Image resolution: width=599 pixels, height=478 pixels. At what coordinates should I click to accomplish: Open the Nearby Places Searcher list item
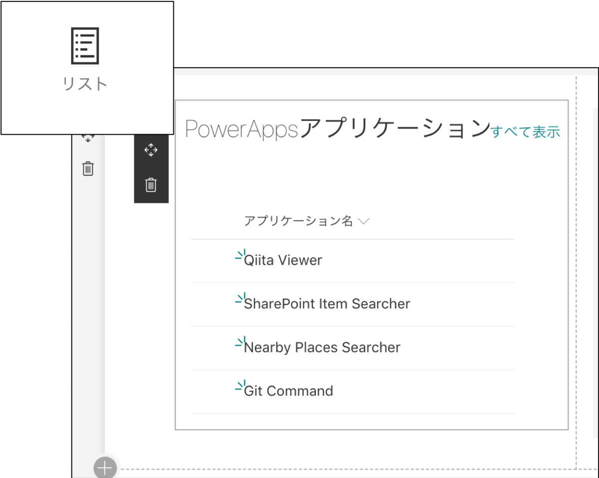click(x=322, y=347)
